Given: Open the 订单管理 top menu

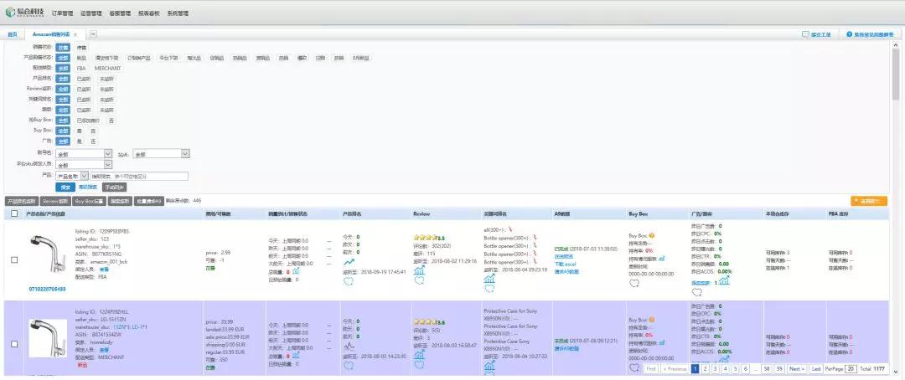Looking at the screenshot, I should (x=62, y=13).
